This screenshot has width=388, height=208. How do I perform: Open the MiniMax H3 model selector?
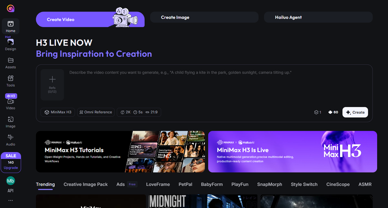pyautogui.click(x=58, y=112)
